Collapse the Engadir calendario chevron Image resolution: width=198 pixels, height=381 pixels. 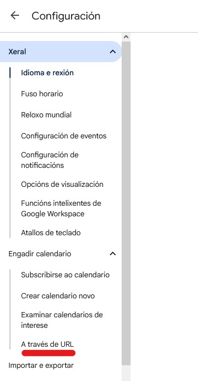[x=112, y=254]
